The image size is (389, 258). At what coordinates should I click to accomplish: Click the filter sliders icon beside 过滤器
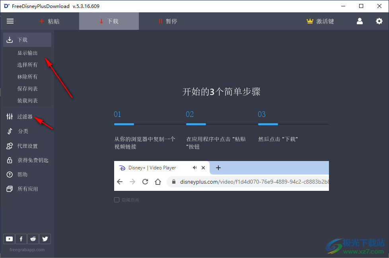click(x=10, y=116)
